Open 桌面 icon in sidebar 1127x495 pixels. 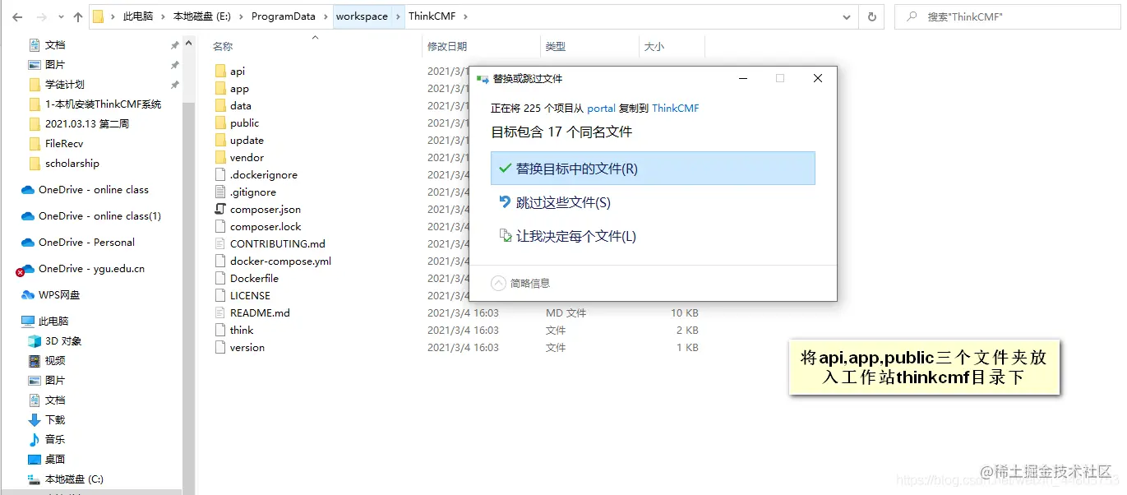[x=35, y=460]
